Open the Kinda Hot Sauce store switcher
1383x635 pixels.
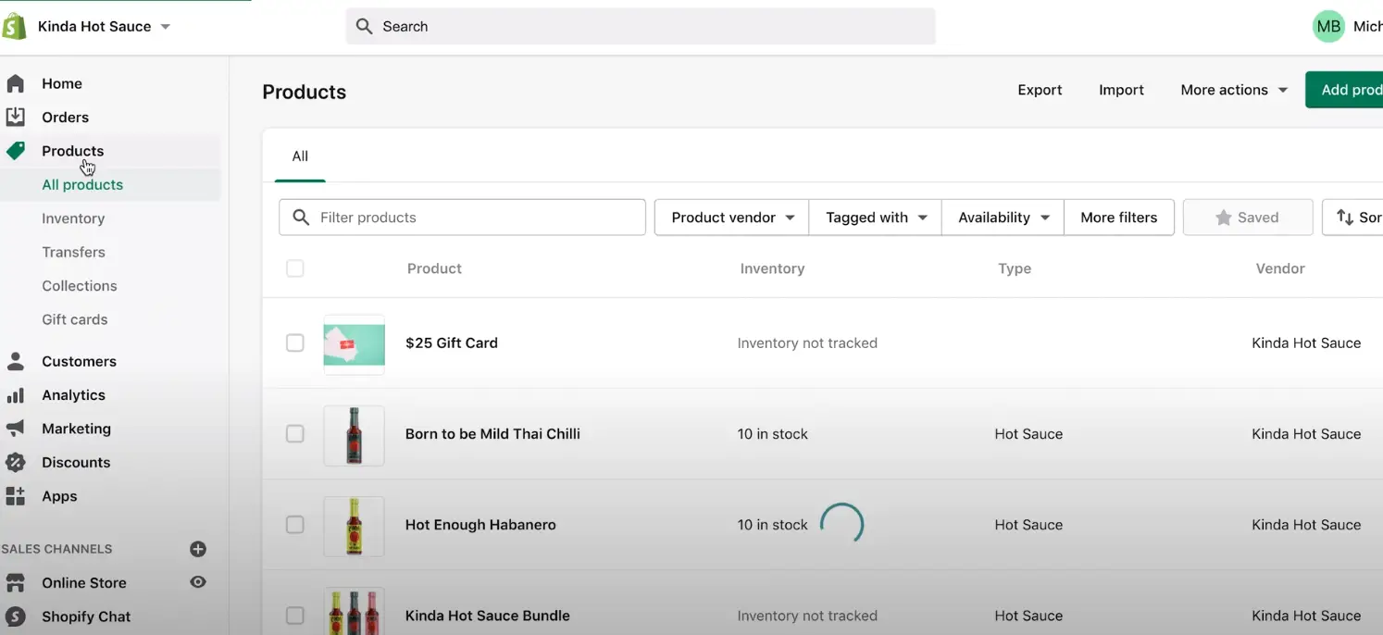tap(105, 27)
